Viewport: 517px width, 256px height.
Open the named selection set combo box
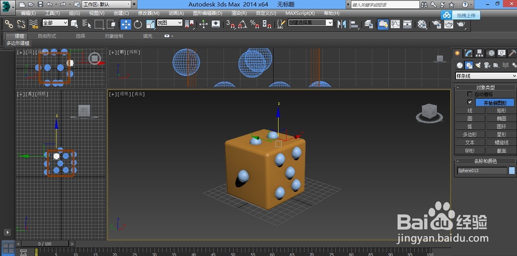(x=311, y=23)
